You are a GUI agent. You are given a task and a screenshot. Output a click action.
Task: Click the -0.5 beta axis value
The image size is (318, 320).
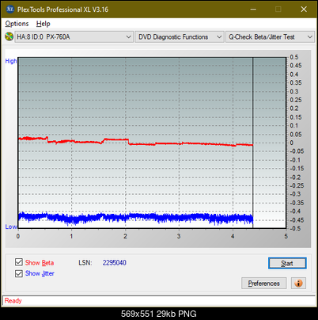point(295,228)
